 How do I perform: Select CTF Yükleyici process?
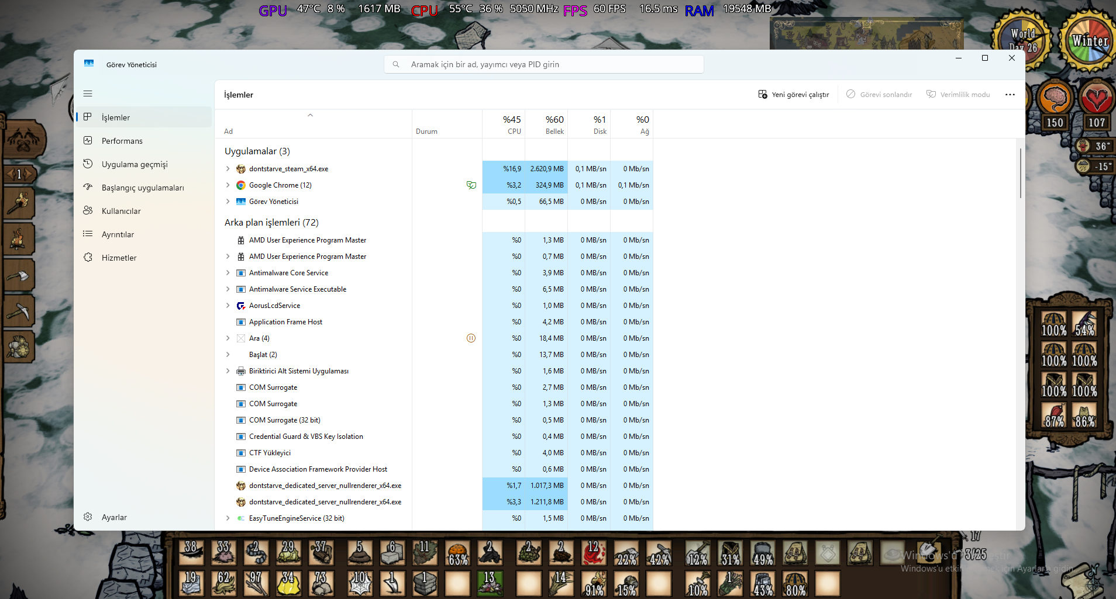(434, 453)
